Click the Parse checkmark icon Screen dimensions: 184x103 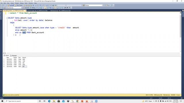39,8
